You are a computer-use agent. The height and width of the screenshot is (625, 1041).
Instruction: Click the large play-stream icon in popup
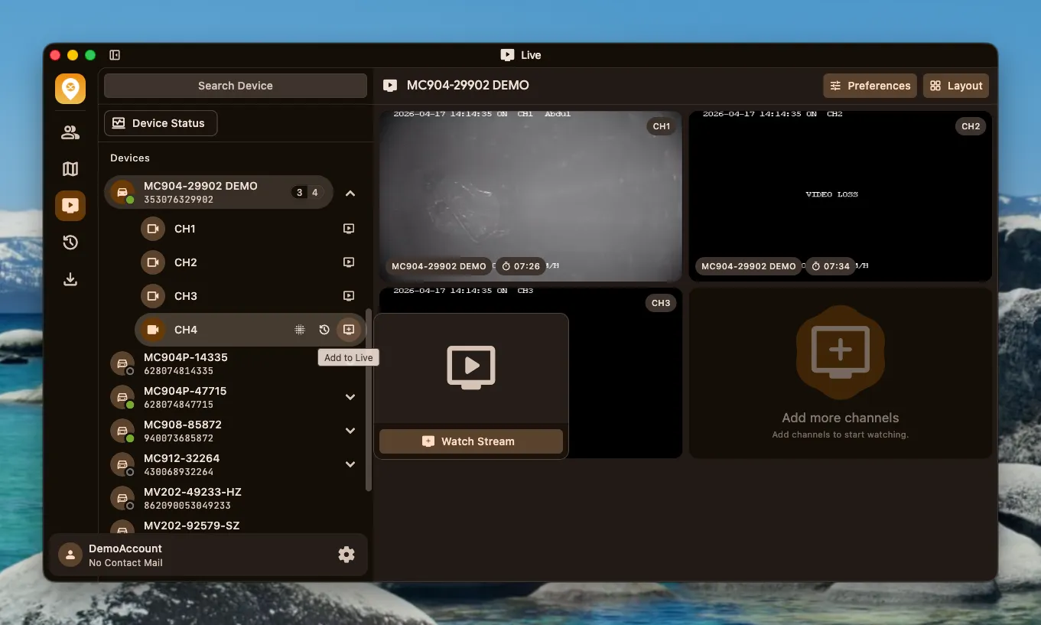tap(471, 368)
